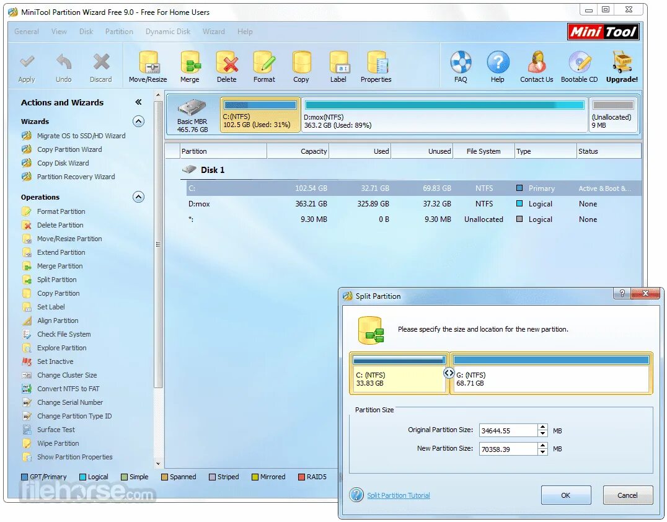The width and height of the screenshot is (667, 522).
Task: Open the Disk menu
Action: click(x=86, y=32)
